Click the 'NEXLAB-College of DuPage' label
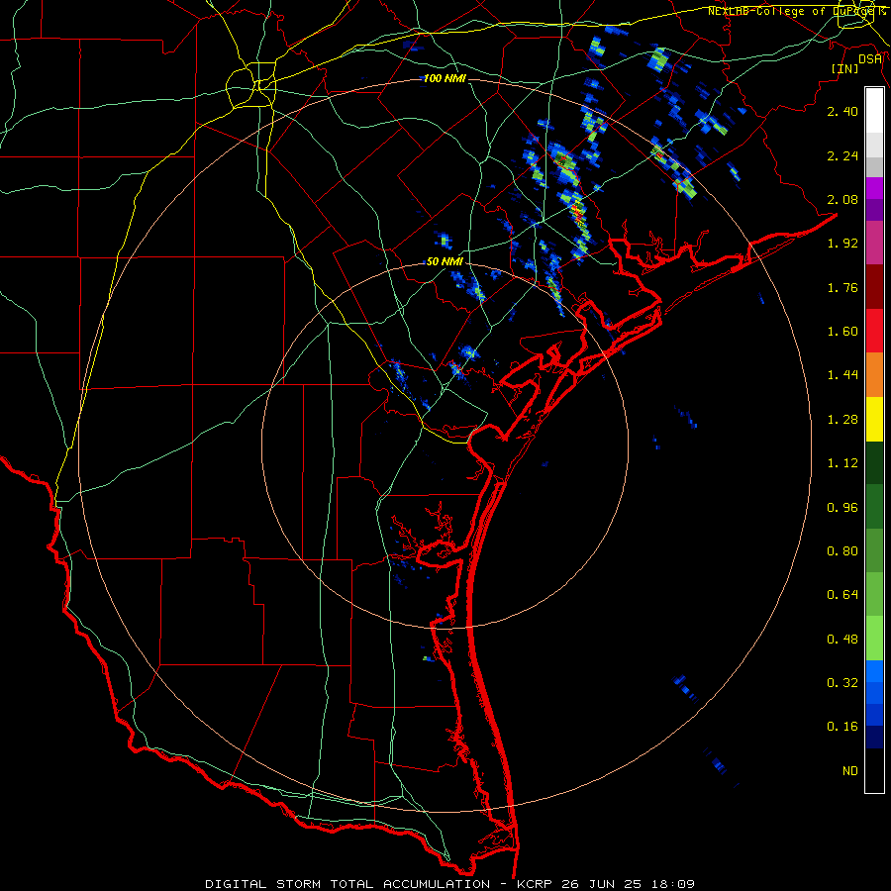The width and height of the screenshot is (891, 891). click(792, 11)
